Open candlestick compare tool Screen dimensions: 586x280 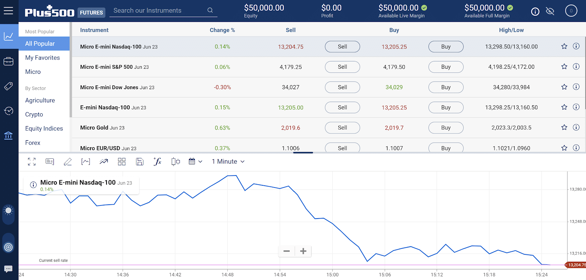(x=175, y=162)
